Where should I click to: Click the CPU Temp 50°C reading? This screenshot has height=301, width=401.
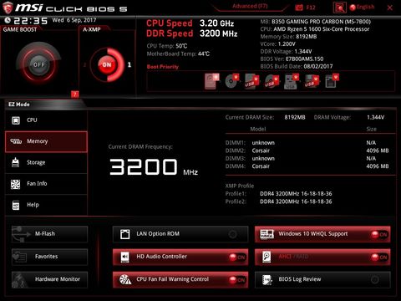click(x=167, y=46)
